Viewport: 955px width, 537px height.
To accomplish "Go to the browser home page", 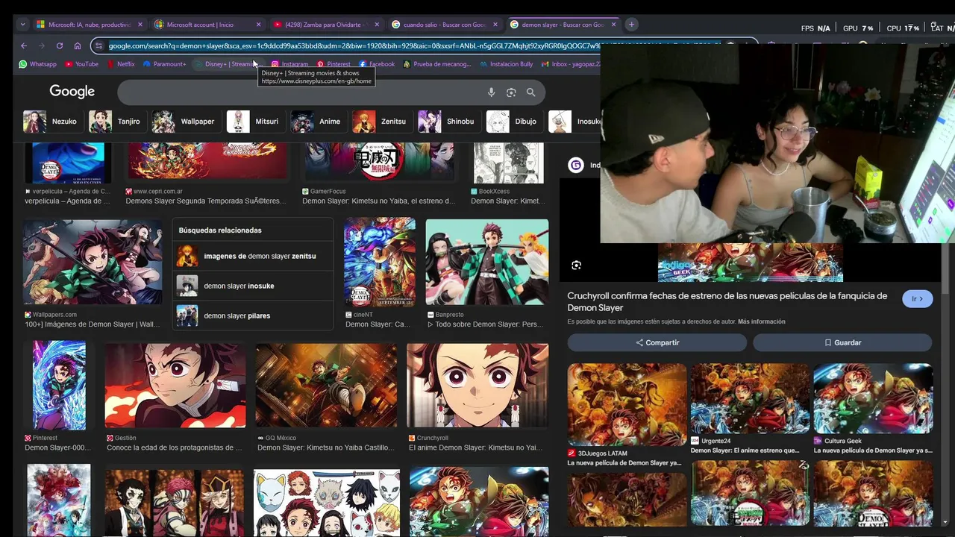I will coord(78,45).
